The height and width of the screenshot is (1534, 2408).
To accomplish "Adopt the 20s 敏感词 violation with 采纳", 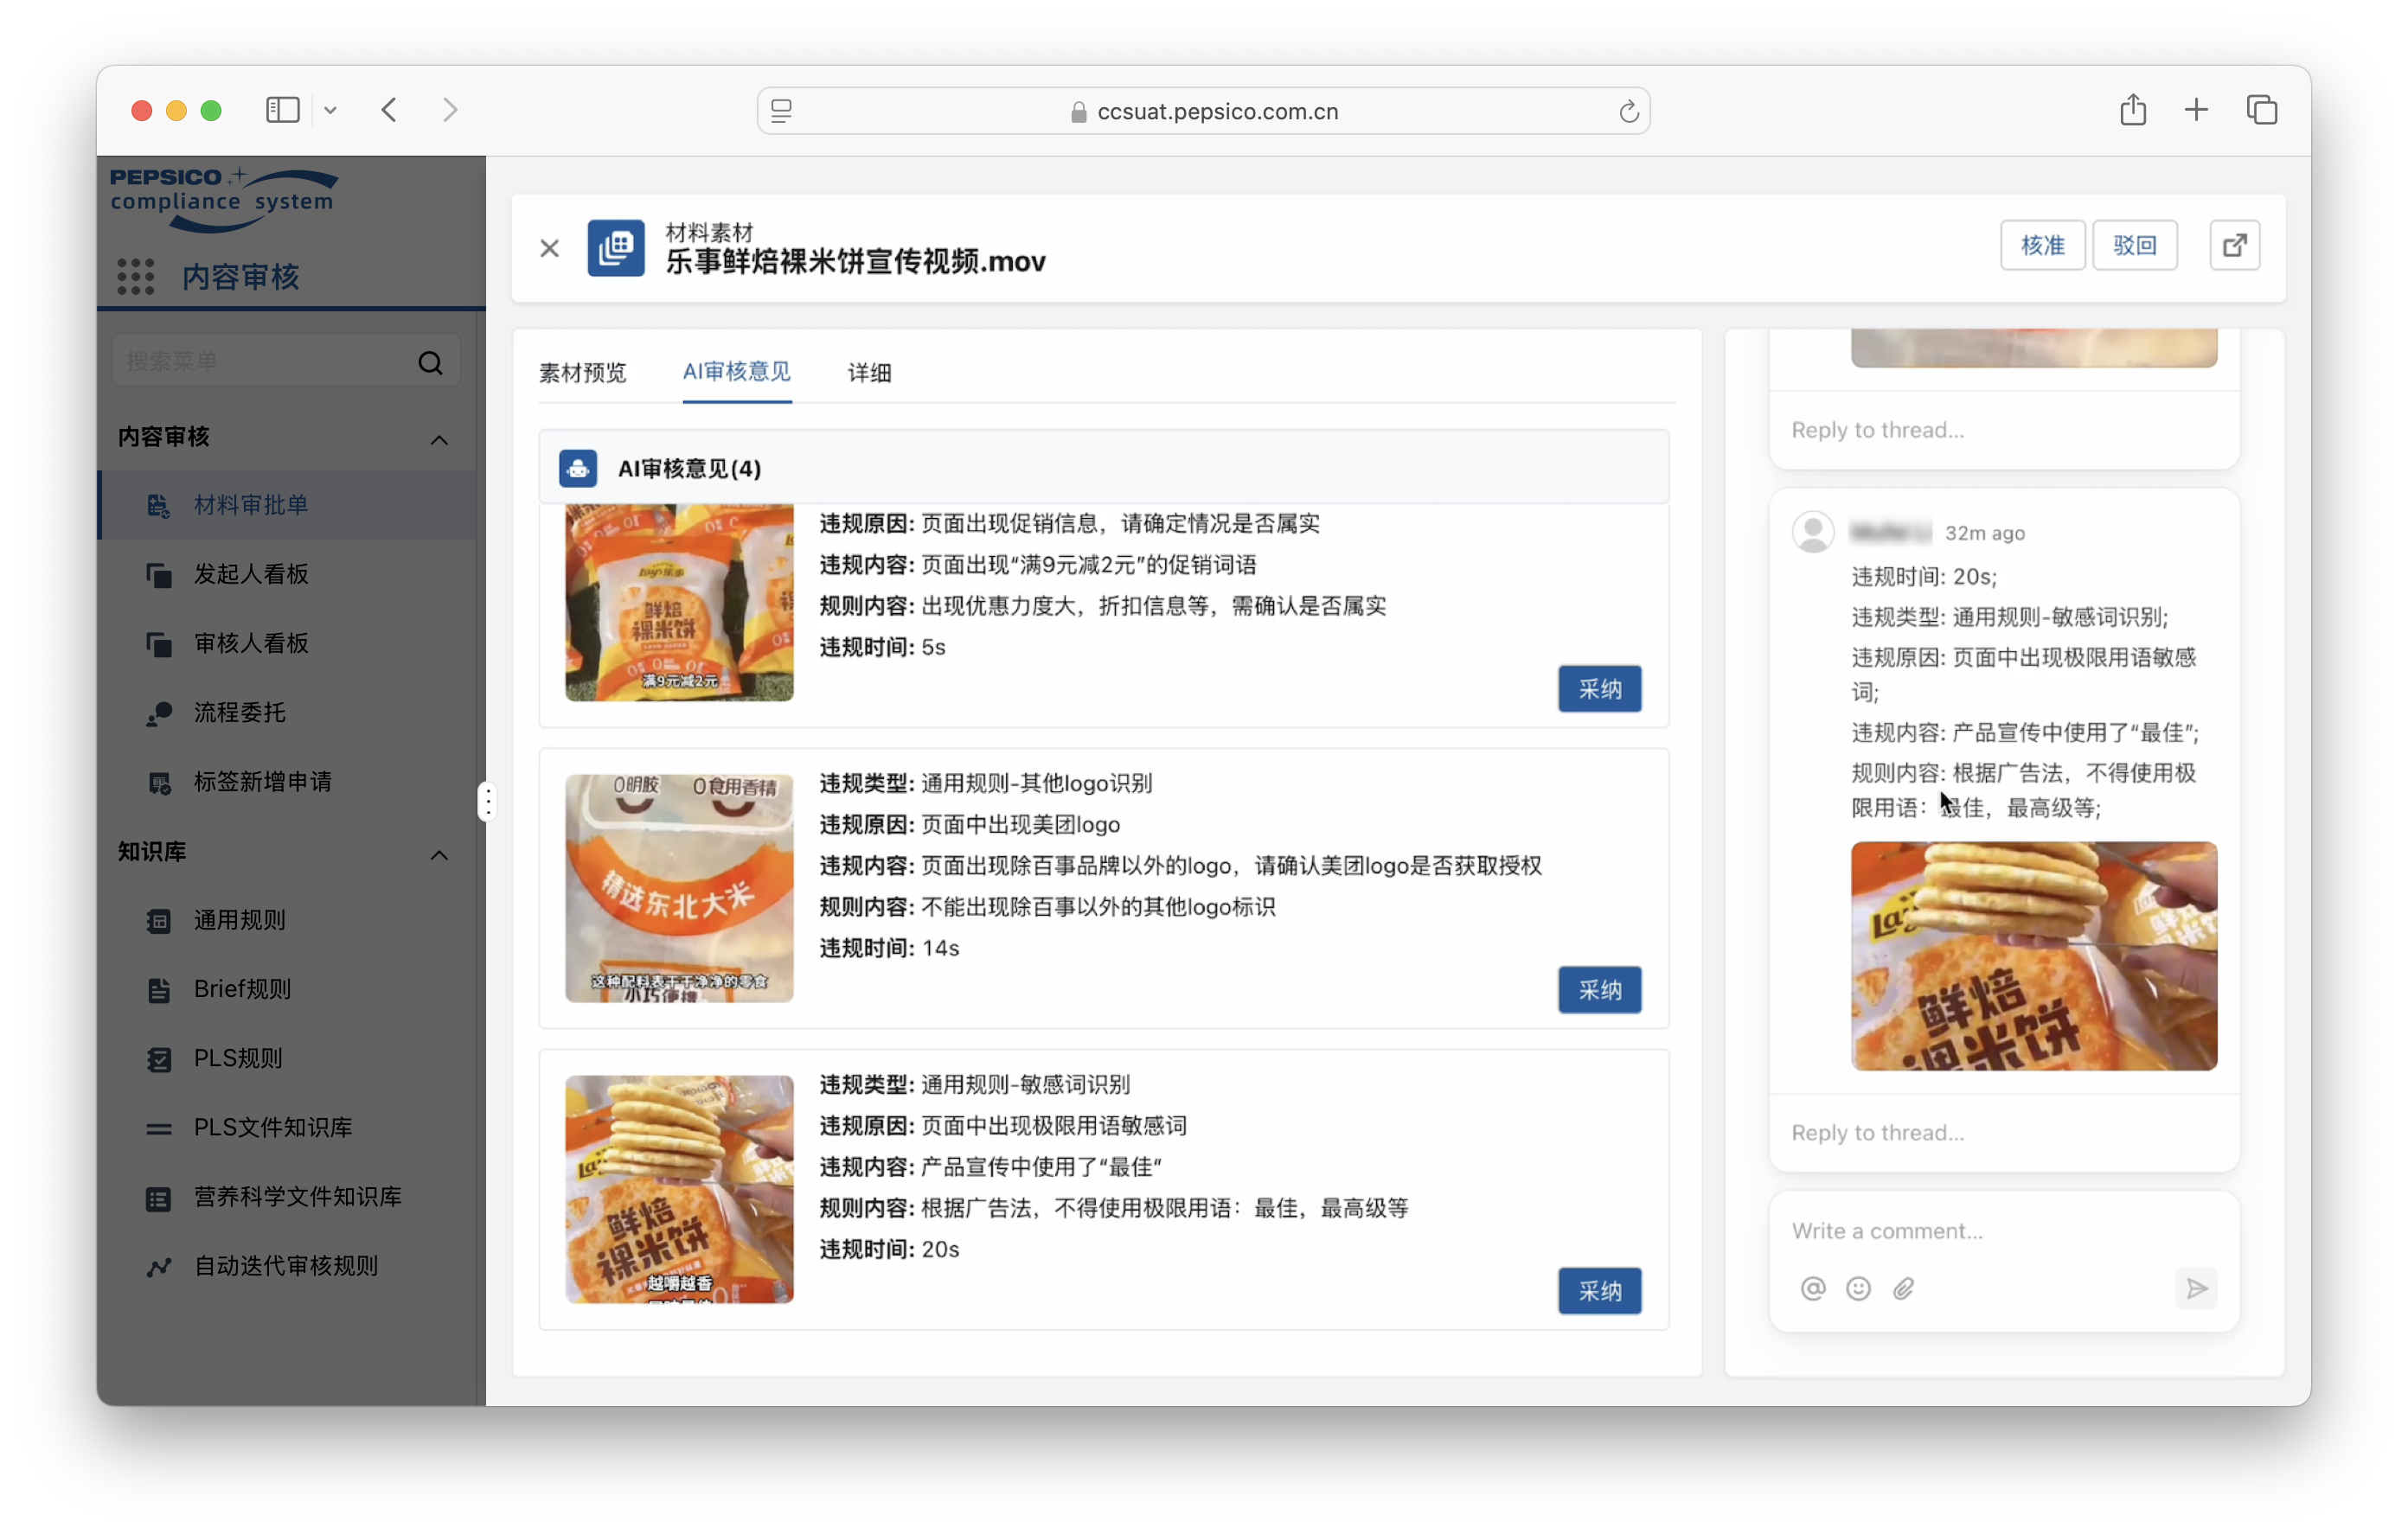I will pos(1599,1290).
